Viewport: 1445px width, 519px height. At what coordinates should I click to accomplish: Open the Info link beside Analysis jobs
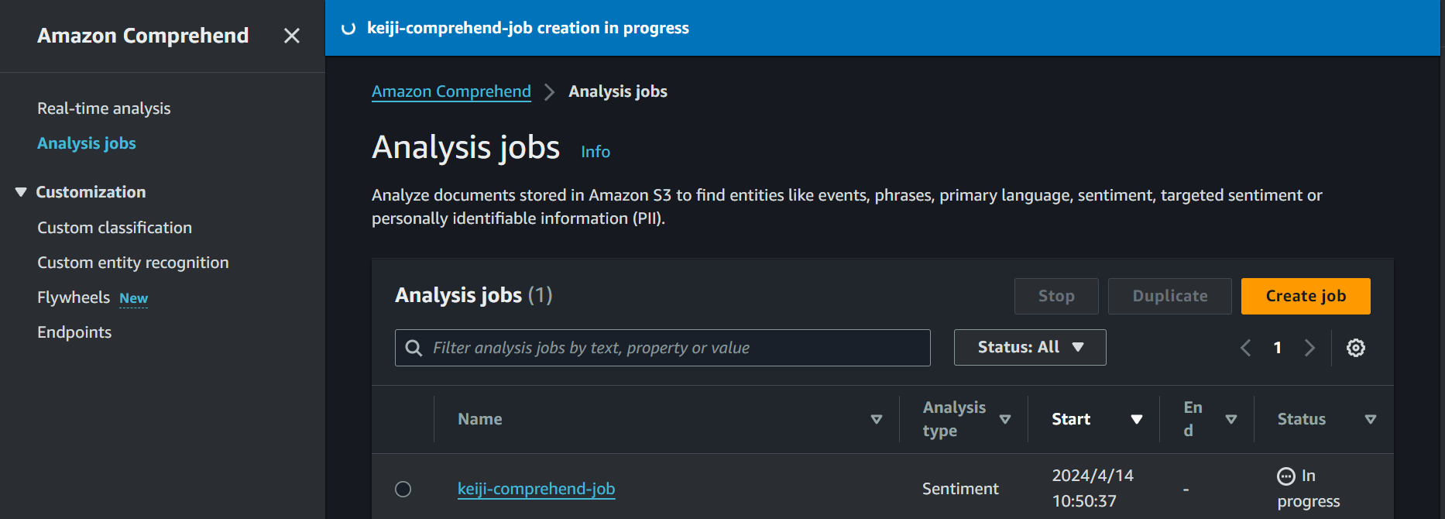point(595,152)
